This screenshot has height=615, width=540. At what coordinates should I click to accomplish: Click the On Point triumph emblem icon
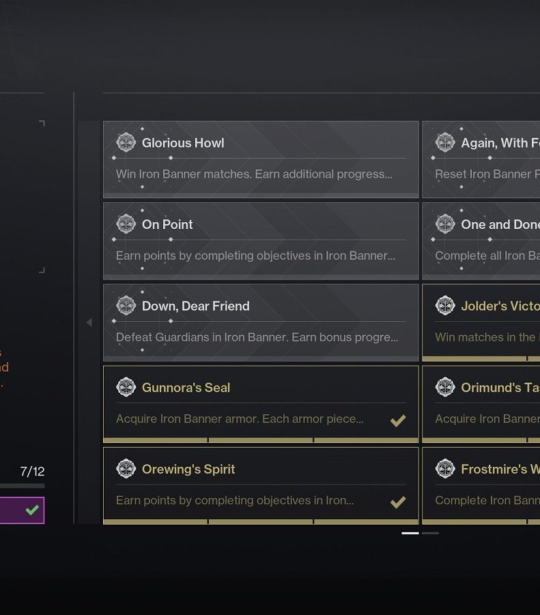tap(126, 224)
